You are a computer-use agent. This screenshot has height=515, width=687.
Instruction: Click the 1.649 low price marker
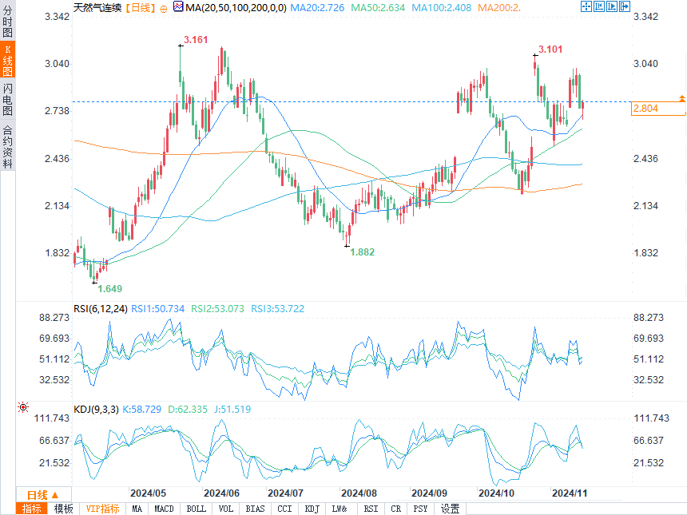click(110, 289)
